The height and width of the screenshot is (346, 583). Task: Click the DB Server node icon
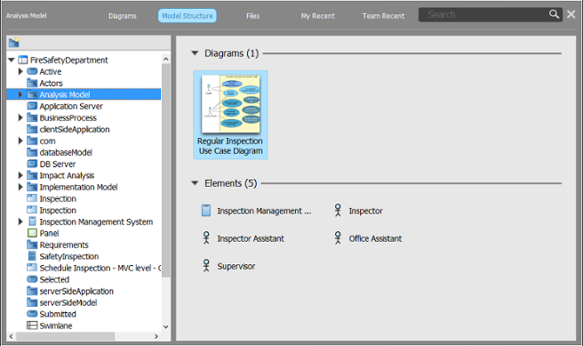[32, 164]
